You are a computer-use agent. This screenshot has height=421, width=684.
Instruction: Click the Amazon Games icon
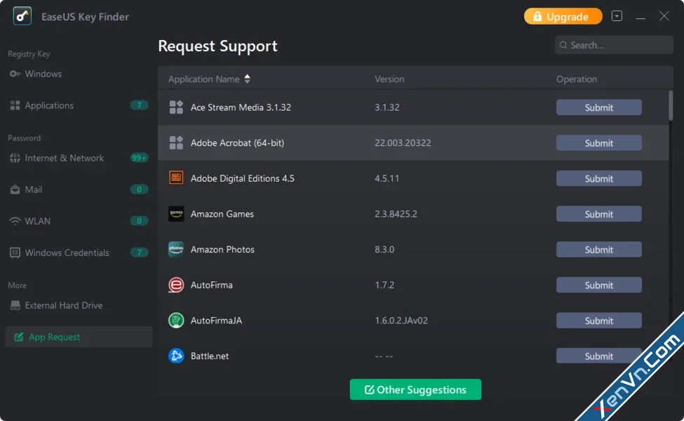point(176,214)
